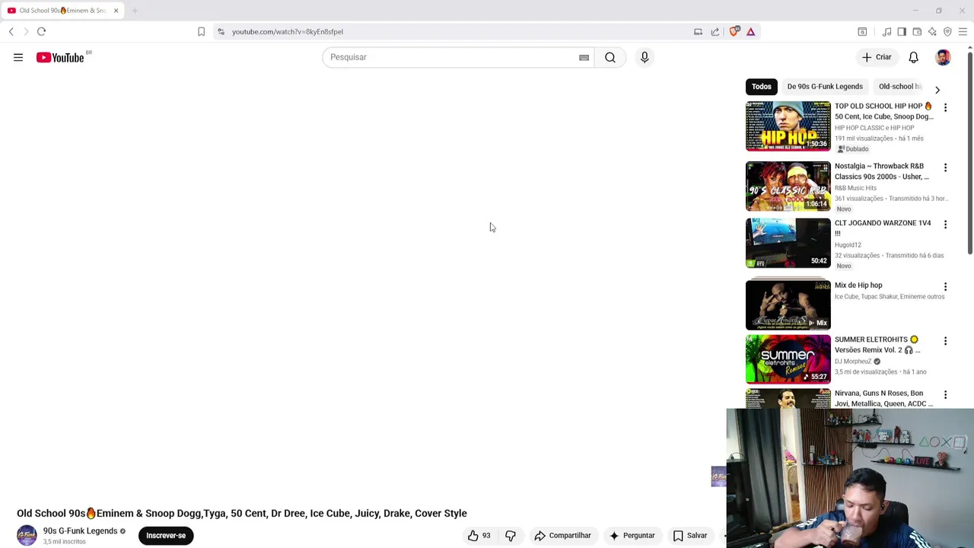Image resolution: width=974 pixels, height=548 pixels.
Task: Select the De 90s G-Funk Legends chip
Action: pos(825,87)
